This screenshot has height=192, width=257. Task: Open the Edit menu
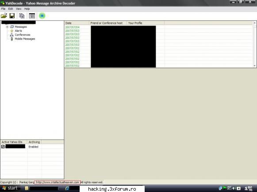click(11, 9)
